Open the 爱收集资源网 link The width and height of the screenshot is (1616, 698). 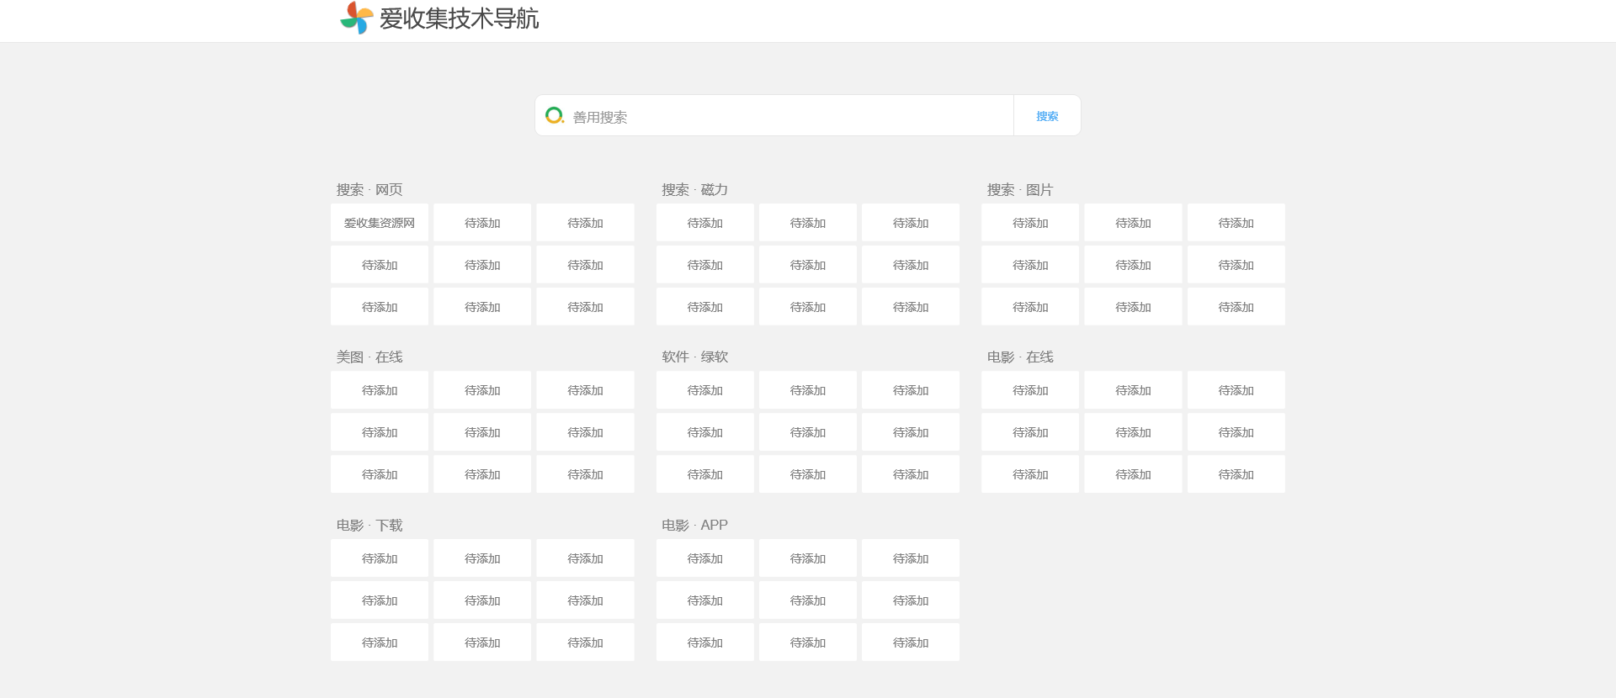click(380, 223)
